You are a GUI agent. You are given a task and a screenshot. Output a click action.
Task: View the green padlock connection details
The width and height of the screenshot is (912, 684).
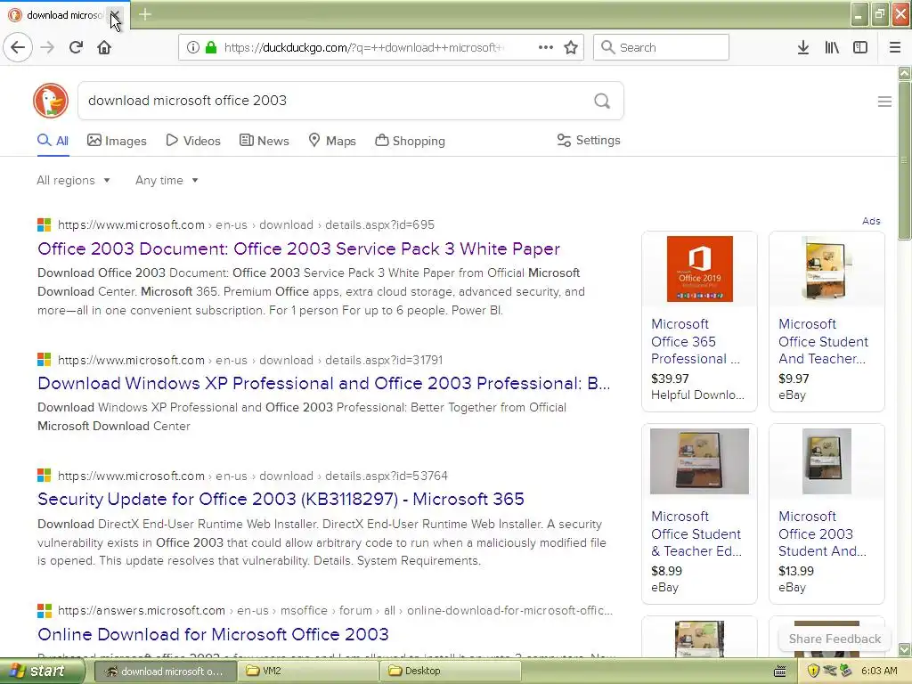click(x=210, y=47)
